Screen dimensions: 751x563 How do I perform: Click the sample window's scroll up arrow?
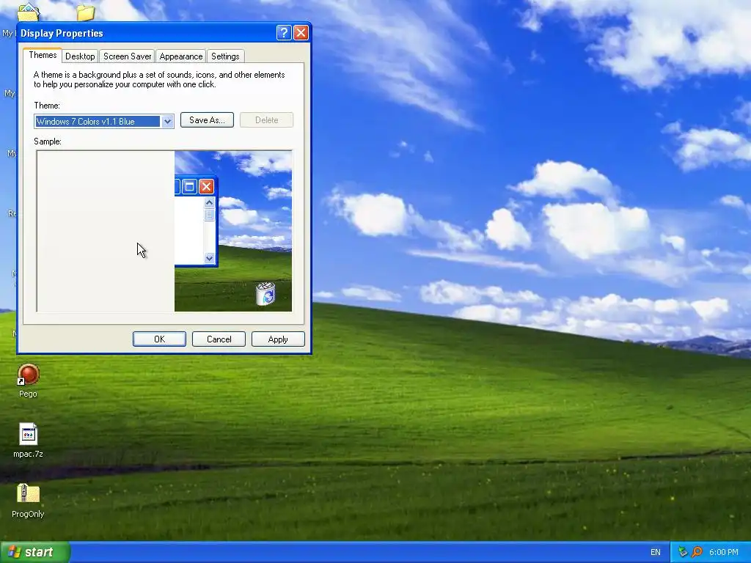click(209, 203)
